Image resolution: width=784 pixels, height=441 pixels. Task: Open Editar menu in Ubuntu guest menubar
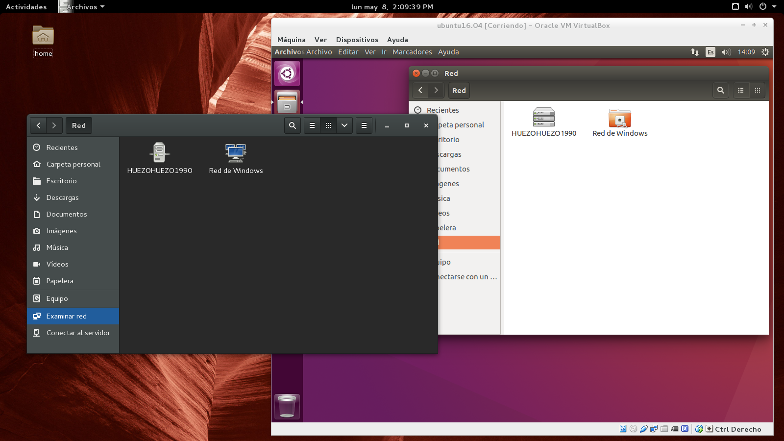click(348, 52)
